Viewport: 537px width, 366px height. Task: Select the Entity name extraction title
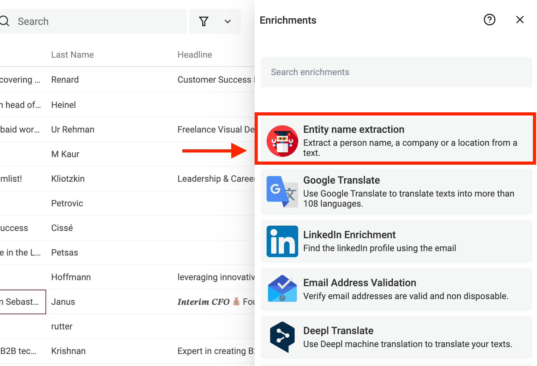(x=354, y=129)
